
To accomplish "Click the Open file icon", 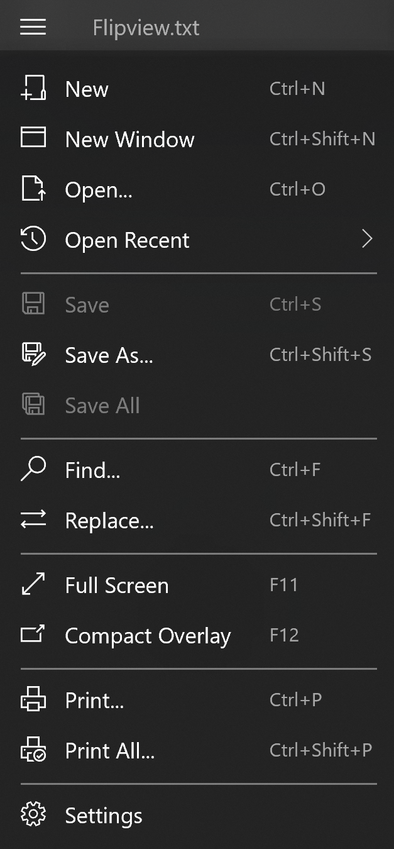I will 33,189.
